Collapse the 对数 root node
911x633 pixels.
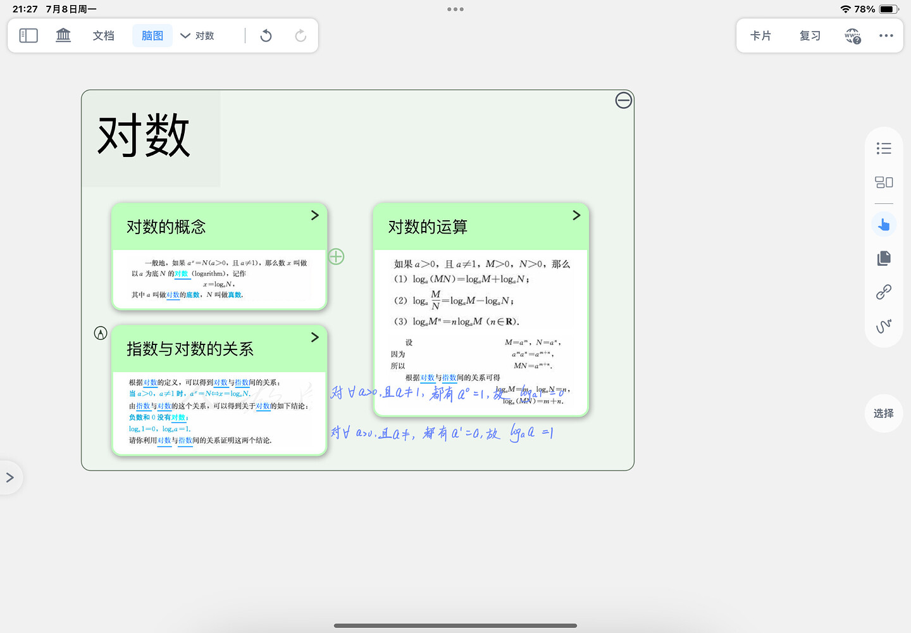624,100
